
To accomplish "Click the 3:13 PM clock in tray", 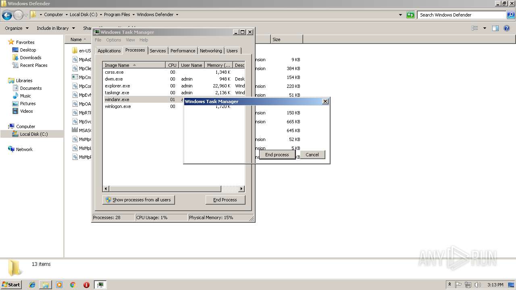I will [x=495, y=285].
